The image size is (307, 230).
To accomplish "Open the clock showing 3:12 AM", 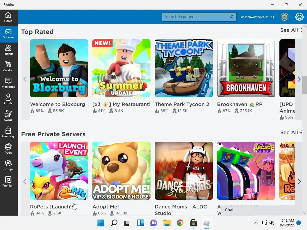I will [287, 223].
